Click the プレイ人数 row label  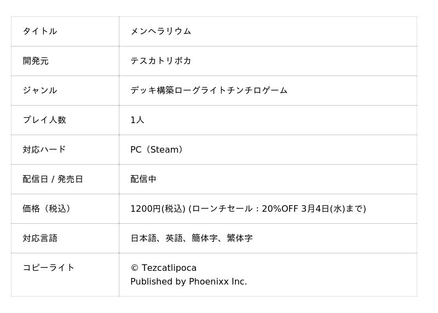pos(44,120)
